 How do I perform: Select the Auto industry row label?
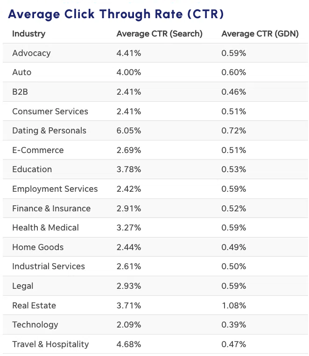pos(22,72)
